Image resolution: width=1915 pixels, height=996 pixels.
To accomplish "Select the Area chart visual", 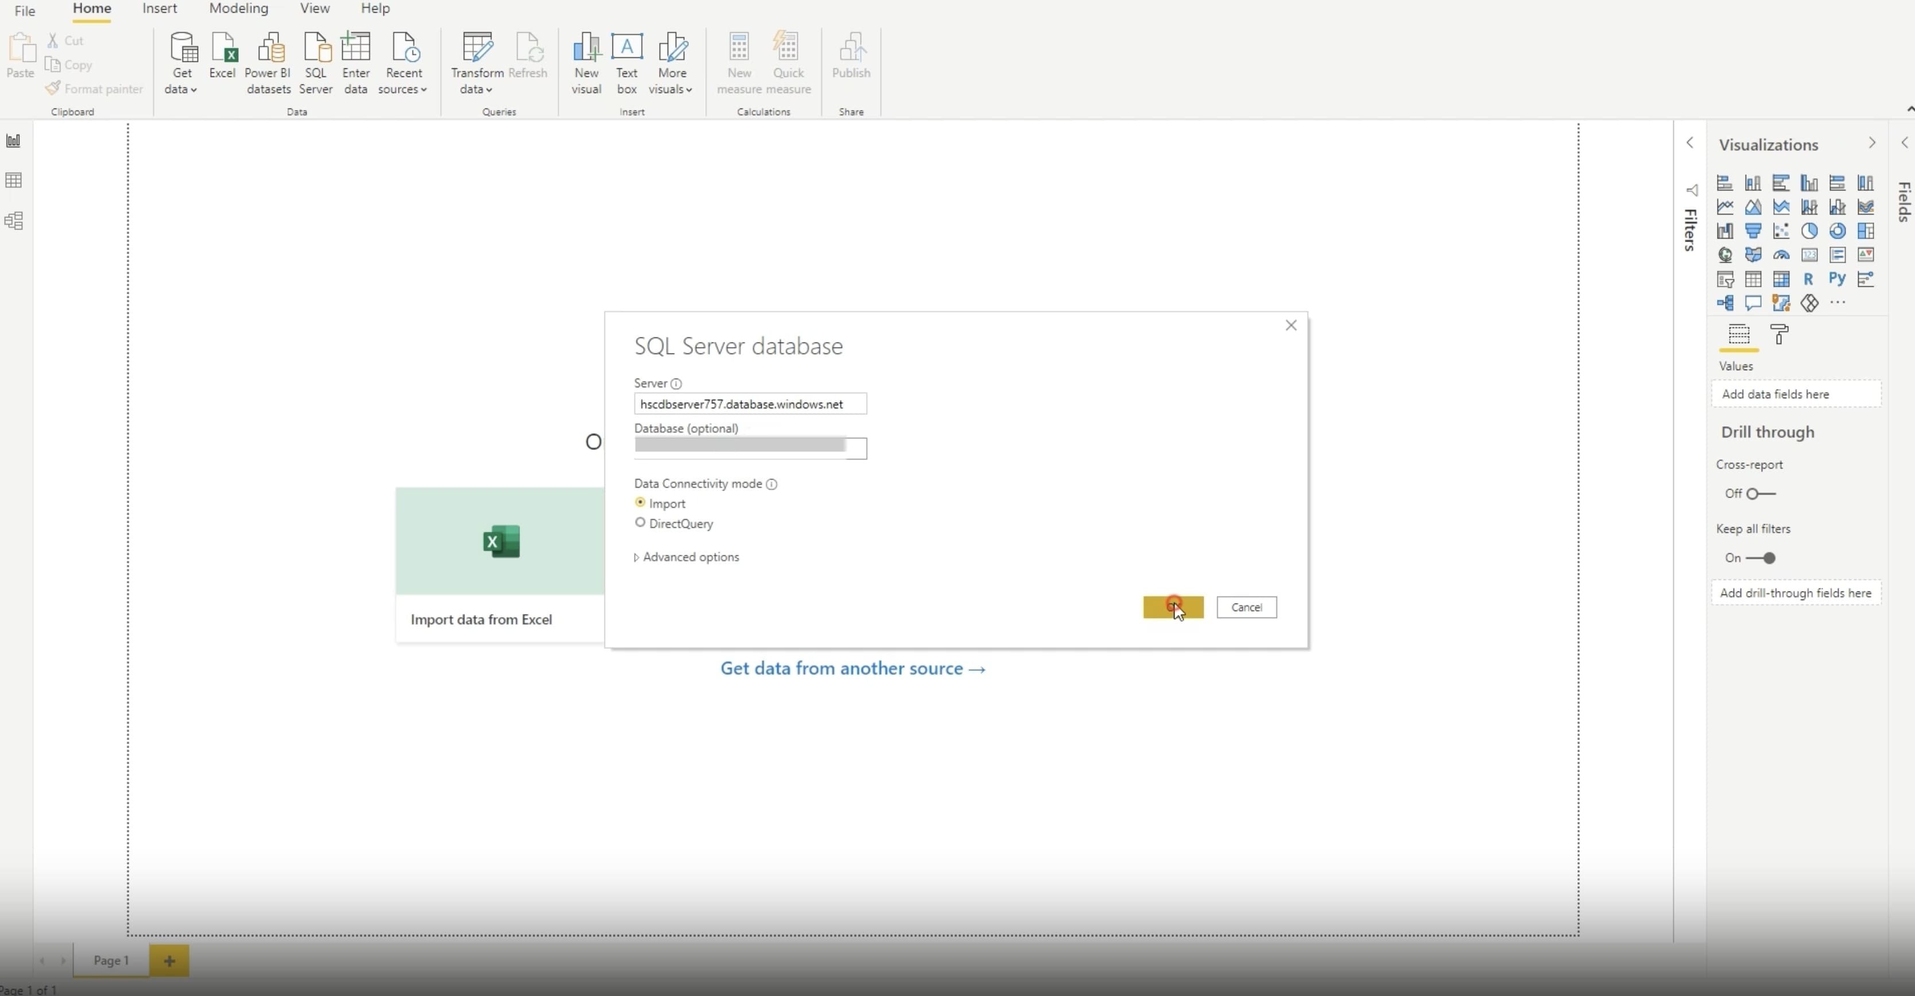I will click(x=1753, y=207).
